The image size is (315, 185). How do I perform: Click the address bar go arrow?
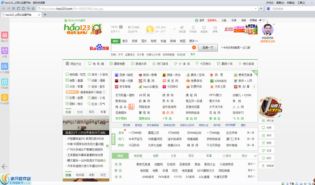point(260,8)
